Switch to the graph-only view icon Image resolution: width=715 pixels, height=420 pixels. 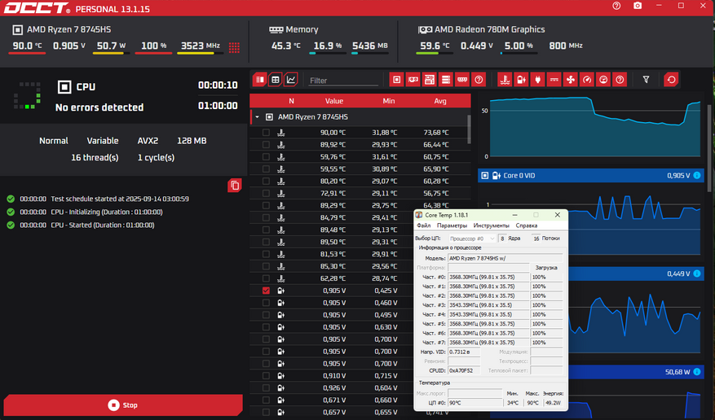[x=291, y=80]
